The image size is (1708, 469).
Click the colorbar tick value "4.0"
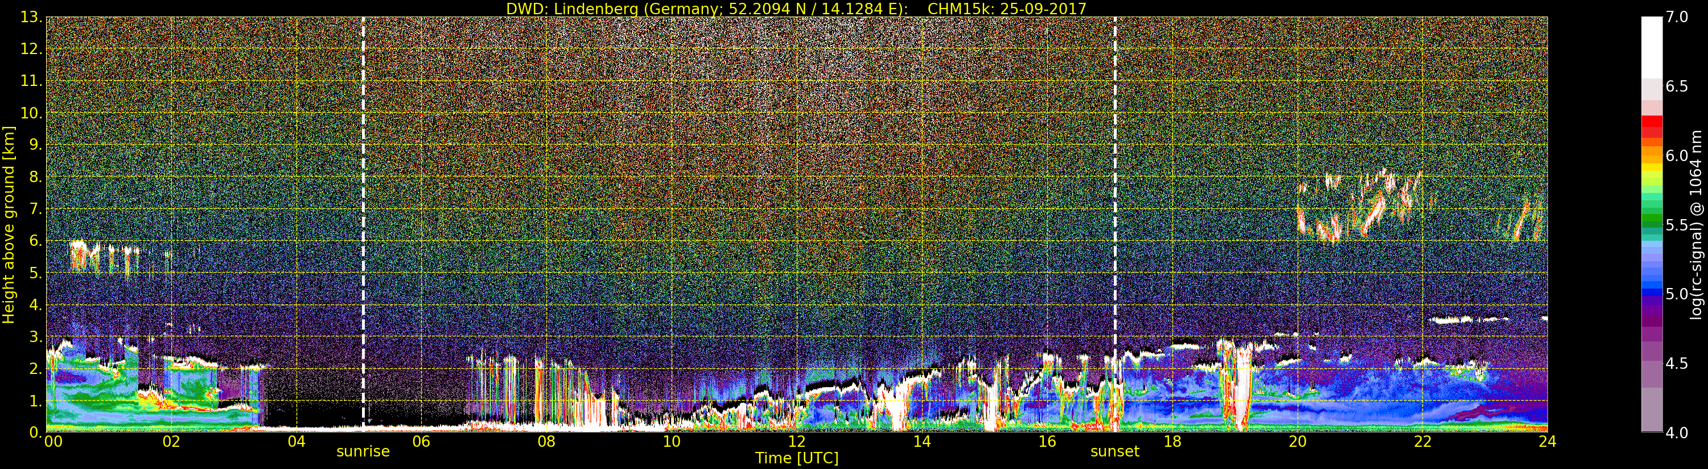pyautogui.click(x=1677, y=433)
